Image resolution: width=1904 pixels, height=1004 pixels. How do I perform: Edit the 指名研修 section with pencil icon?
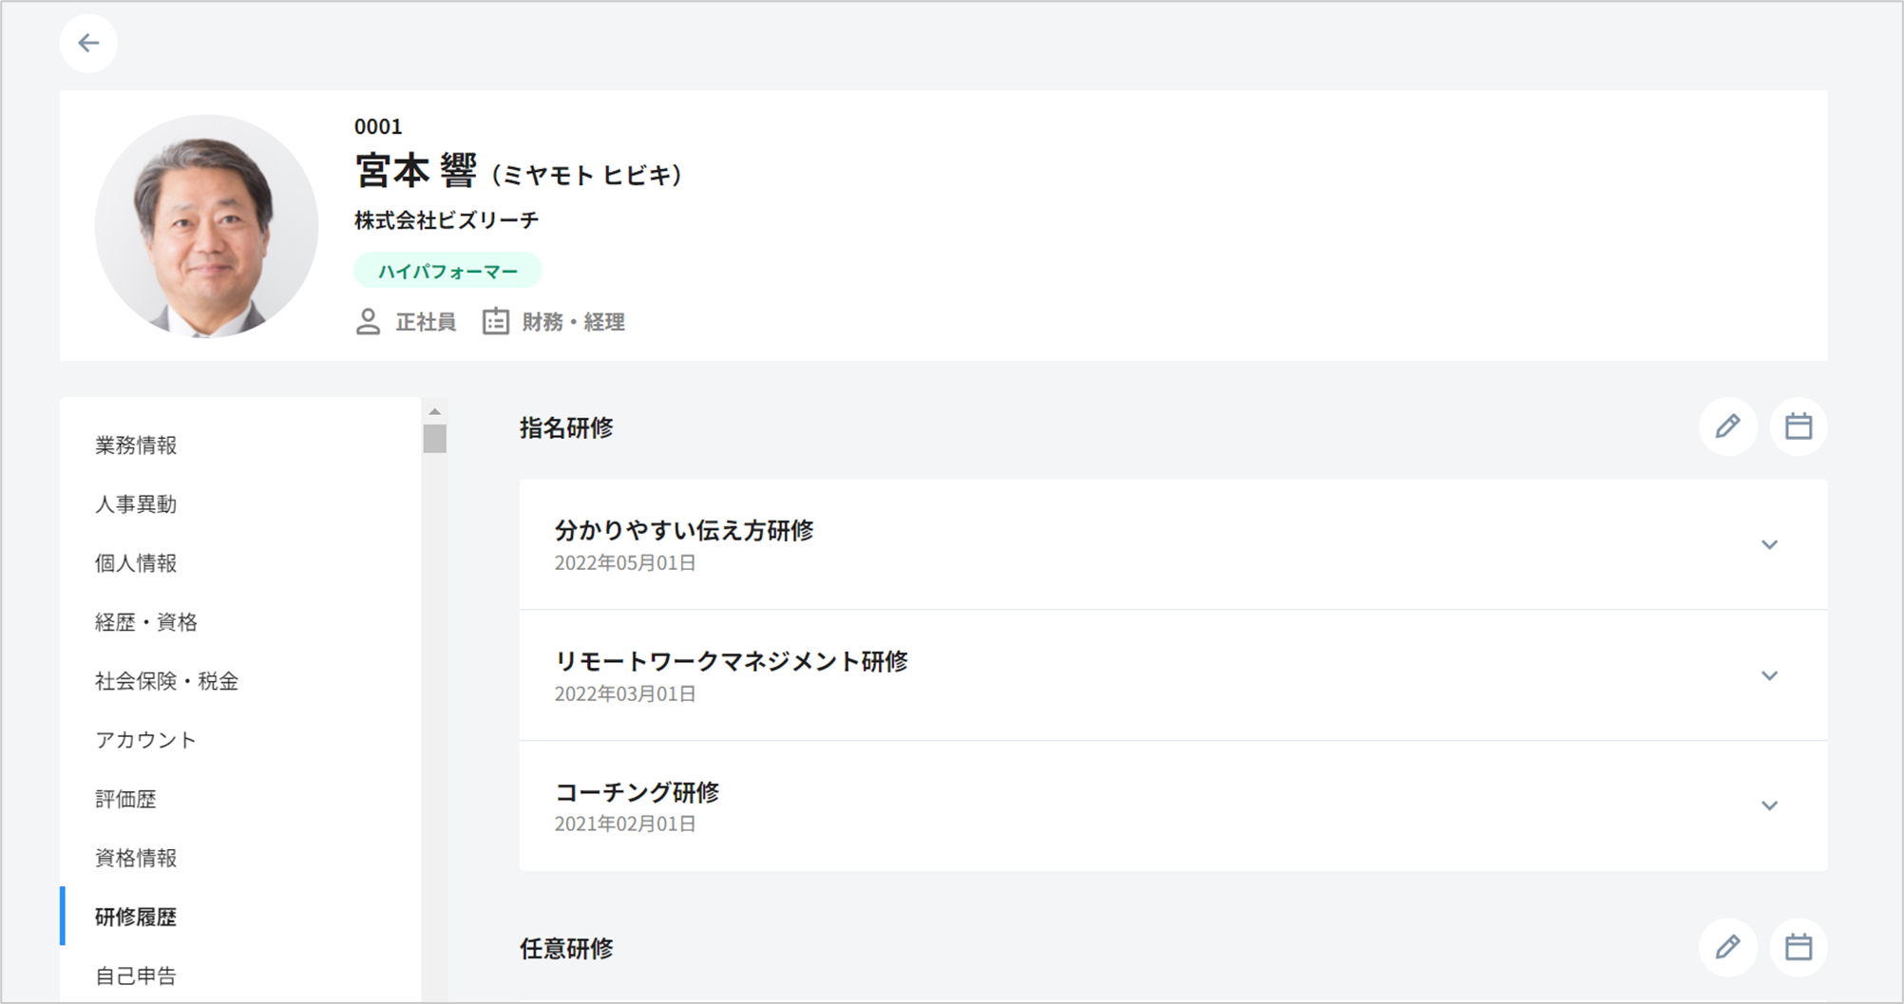(1727, 426)
